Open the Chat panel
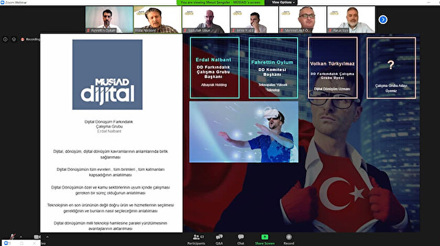Screen dimensions: 440x246 [241, 239]
